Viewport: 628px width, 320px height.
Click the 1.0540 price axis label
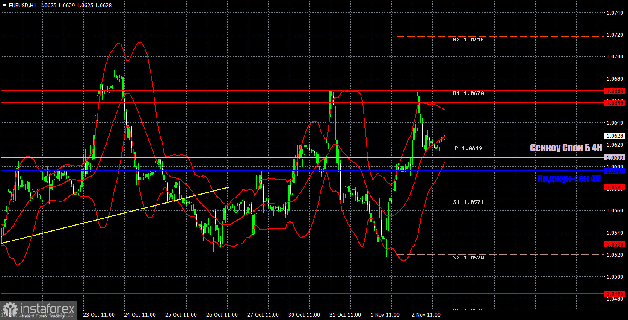pyautogui.click(x=615, y=233)
